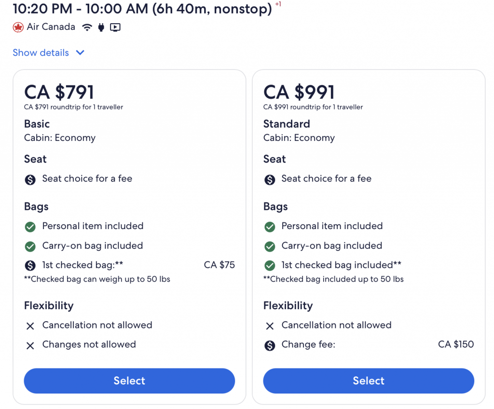Click dollar icon next to Change fee
This screenshot has width=494, height=409.
[270, 345]
